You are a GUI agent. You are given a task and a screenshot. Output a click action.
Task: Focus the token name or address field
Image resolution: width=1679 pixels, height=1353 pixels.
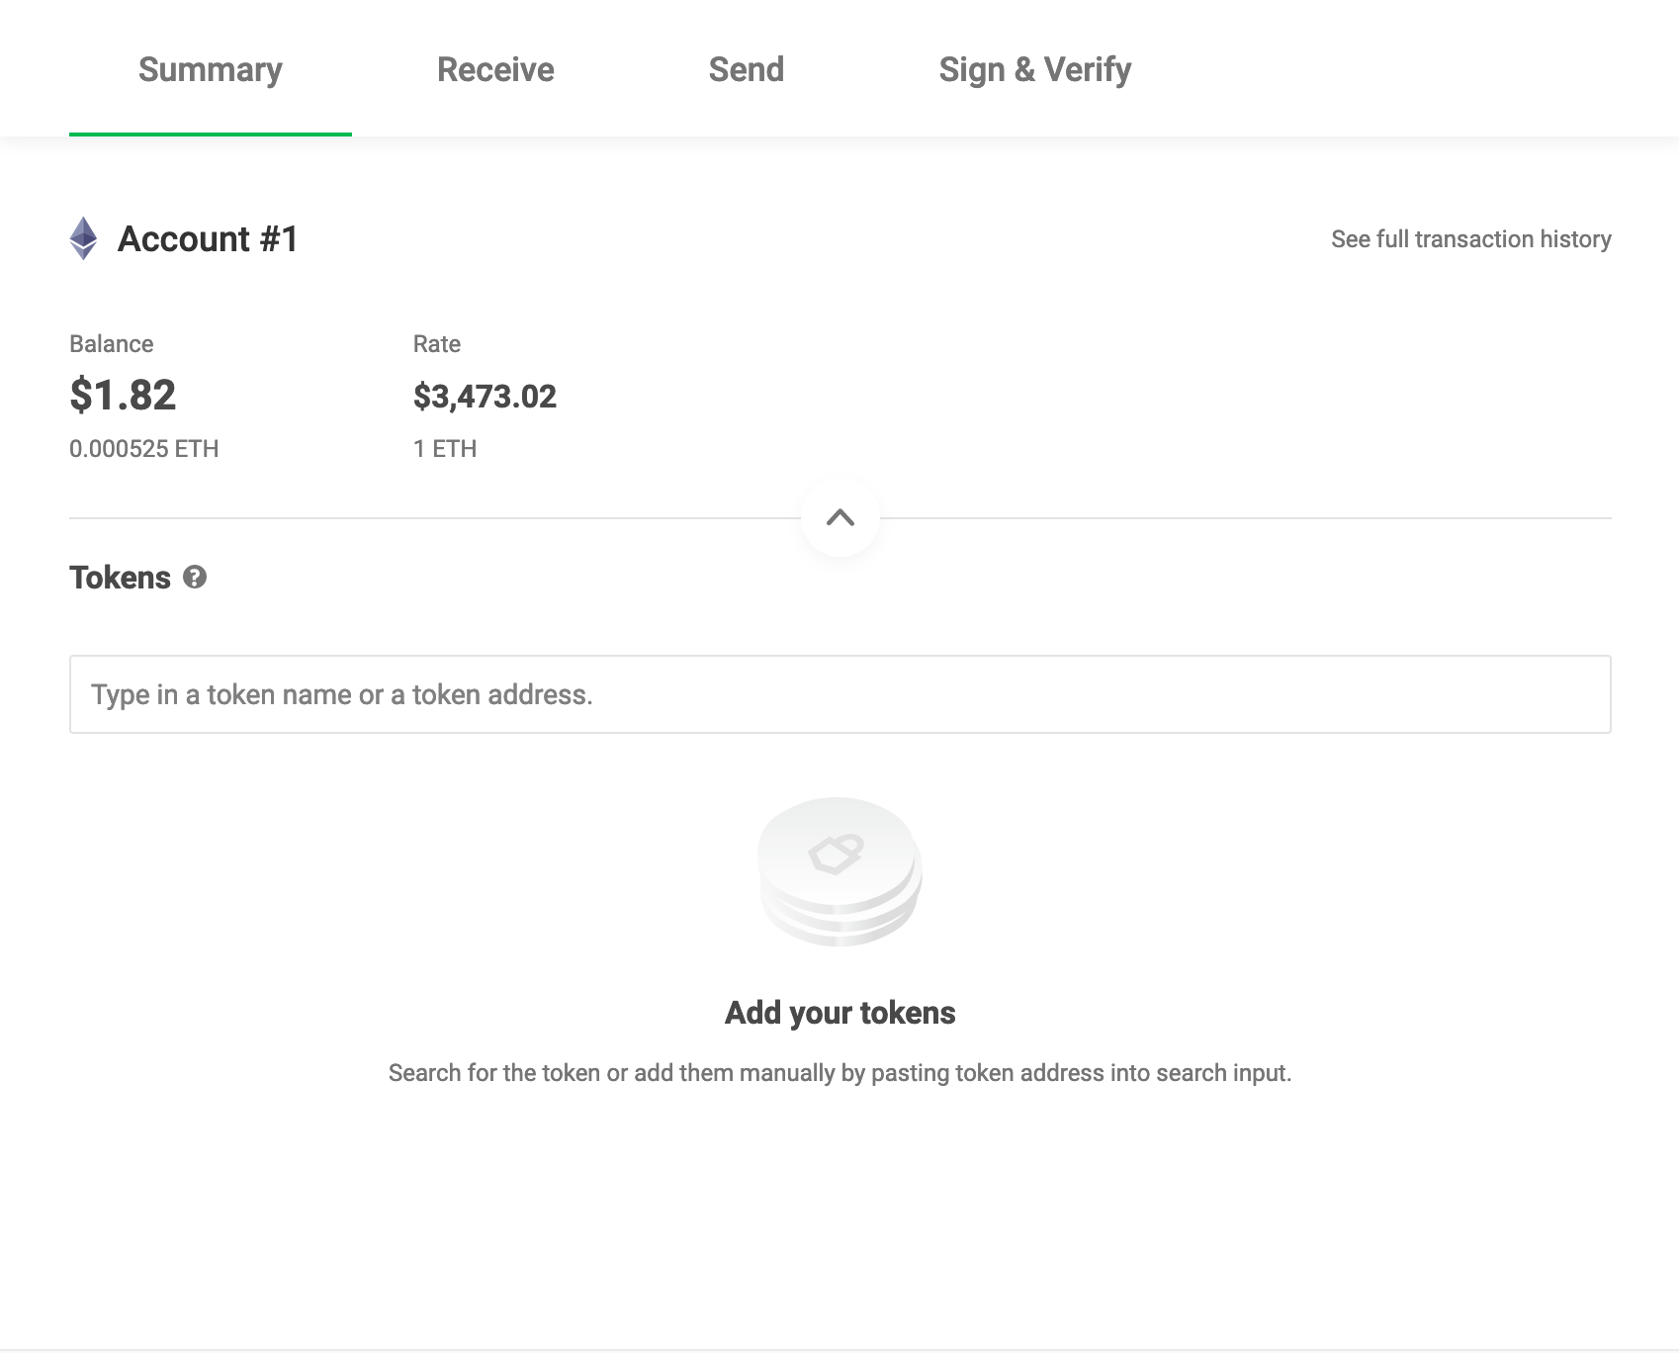839,694
